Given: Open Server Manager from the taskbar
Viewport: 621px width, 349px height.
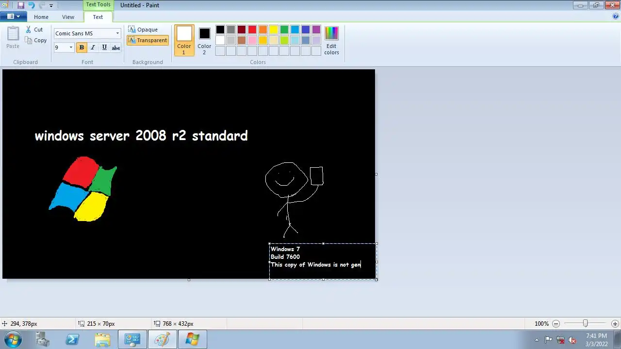Looking at the screenshot, I should (43, 339).
